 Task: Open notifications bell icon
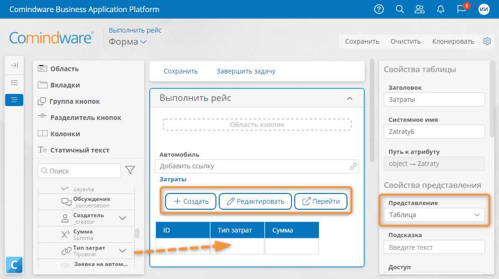pos(440,9)
